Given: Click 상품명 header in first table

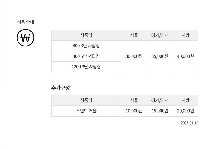Looking at the screenshot, I should pyautogui.click(x=86, y=35).
